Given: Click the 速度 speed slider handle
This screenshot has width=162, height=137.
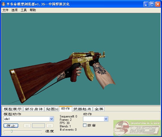Looking at the screenshot, I should click(12, 131).
